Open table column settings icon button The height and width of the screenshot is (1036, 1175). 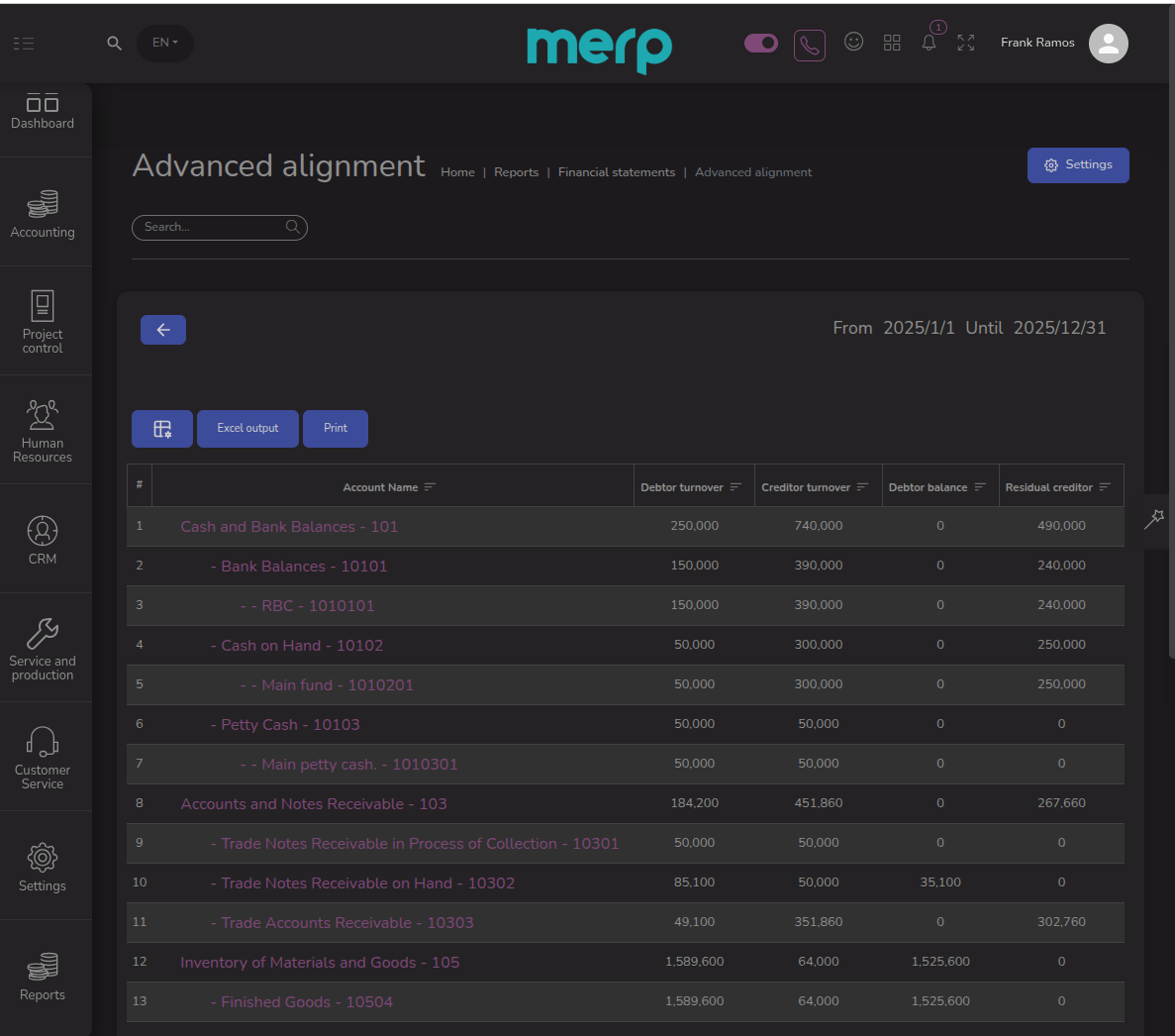(162, 429)
